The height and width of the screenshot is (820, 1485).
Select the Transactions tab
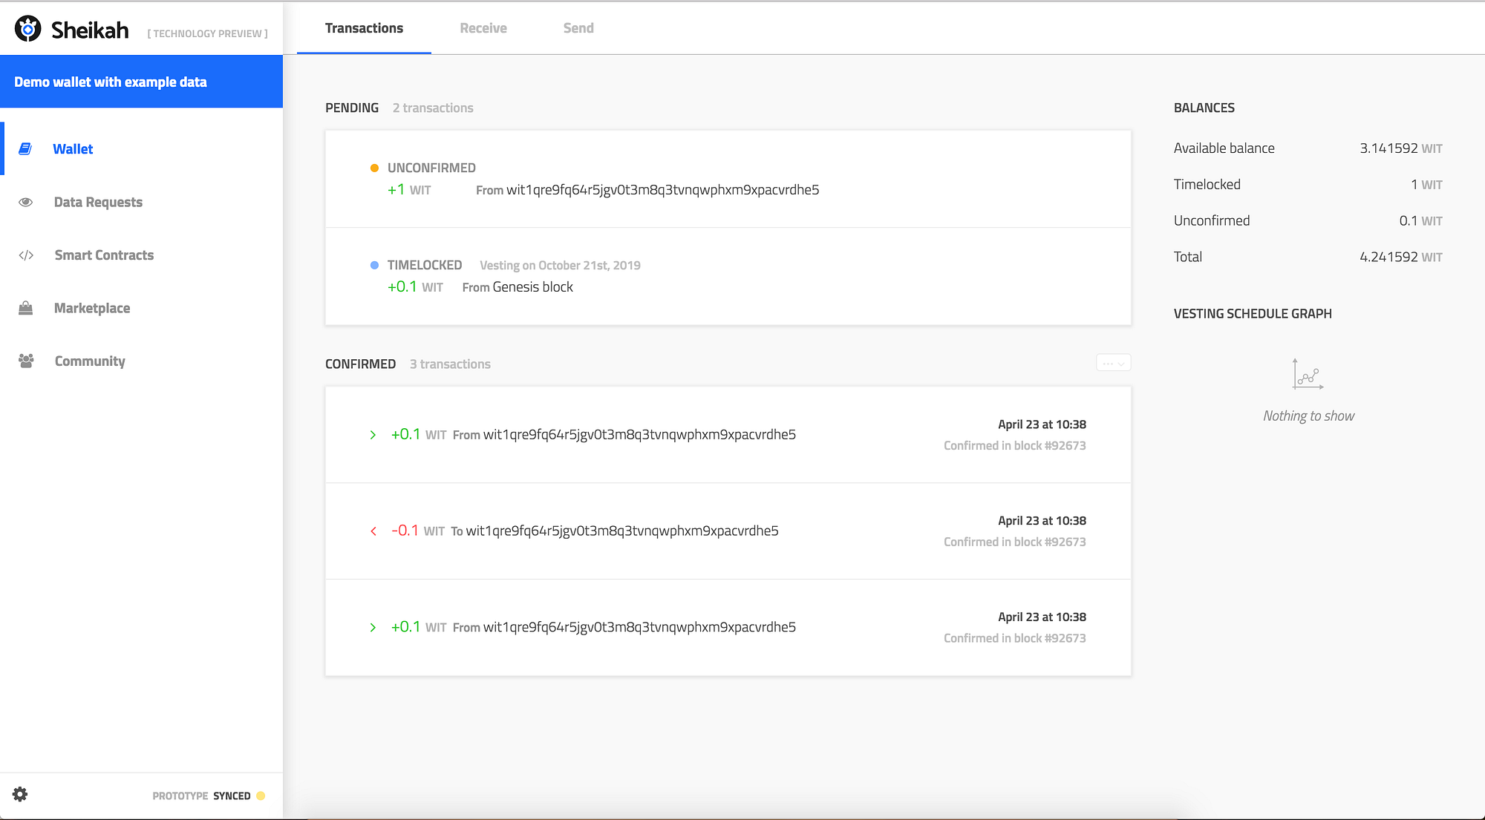coord(364,28)
